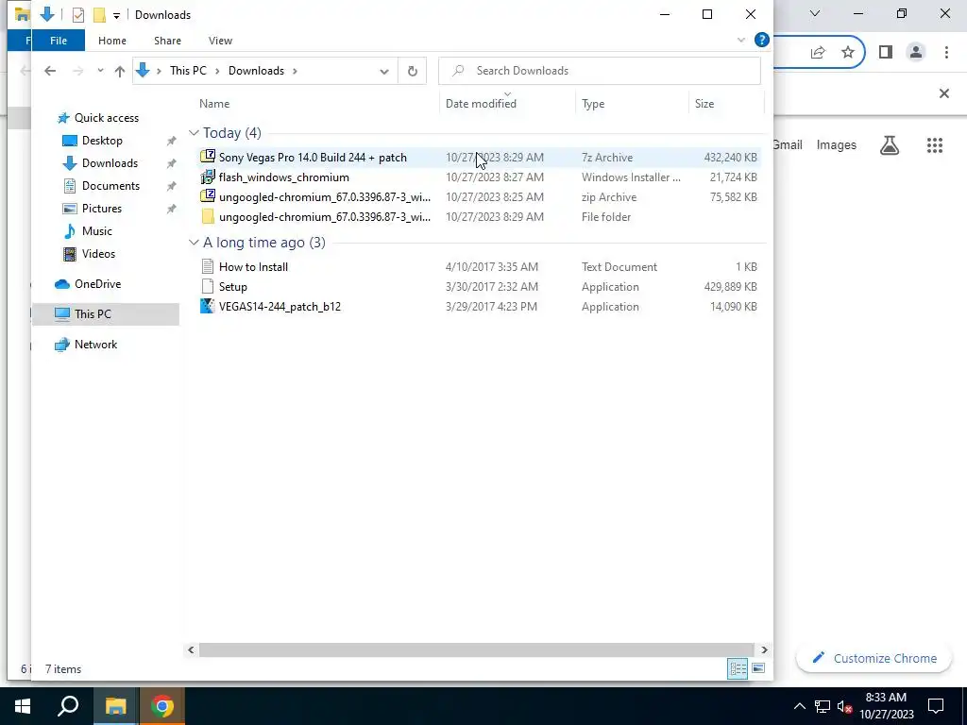Screen dimensions: 967x725
Task: Click the Customize Chrome button
Action: coord(874,658)
